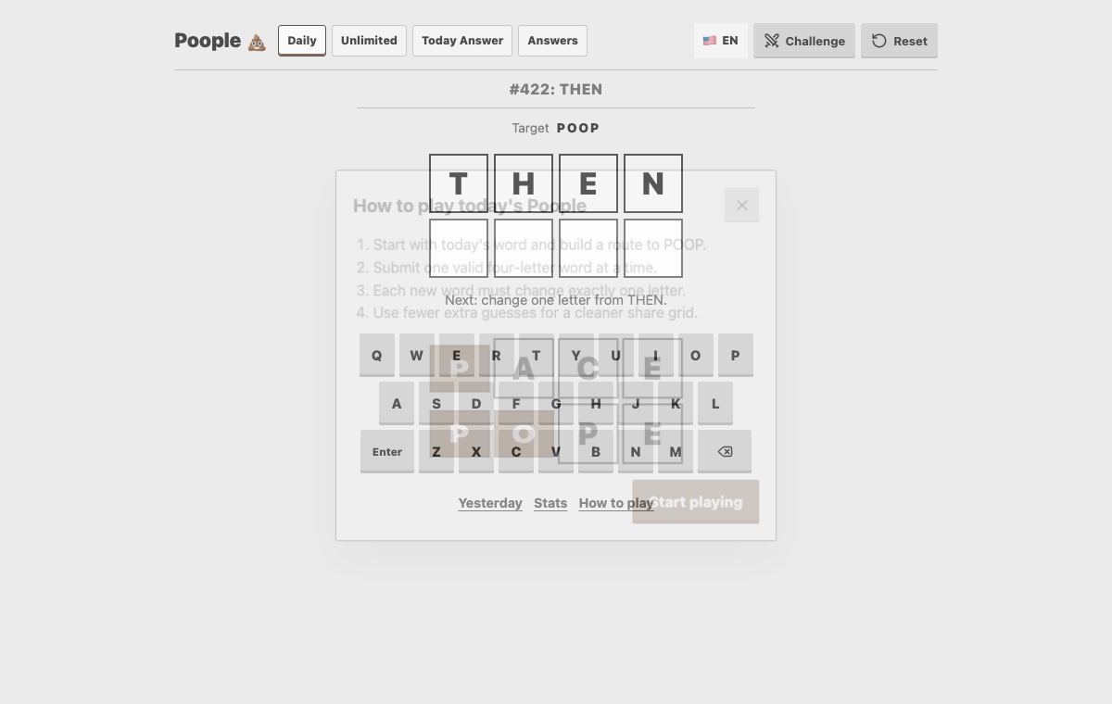Tap the F key
Viewport: 1112px width, 704px height.
point(516,403)
